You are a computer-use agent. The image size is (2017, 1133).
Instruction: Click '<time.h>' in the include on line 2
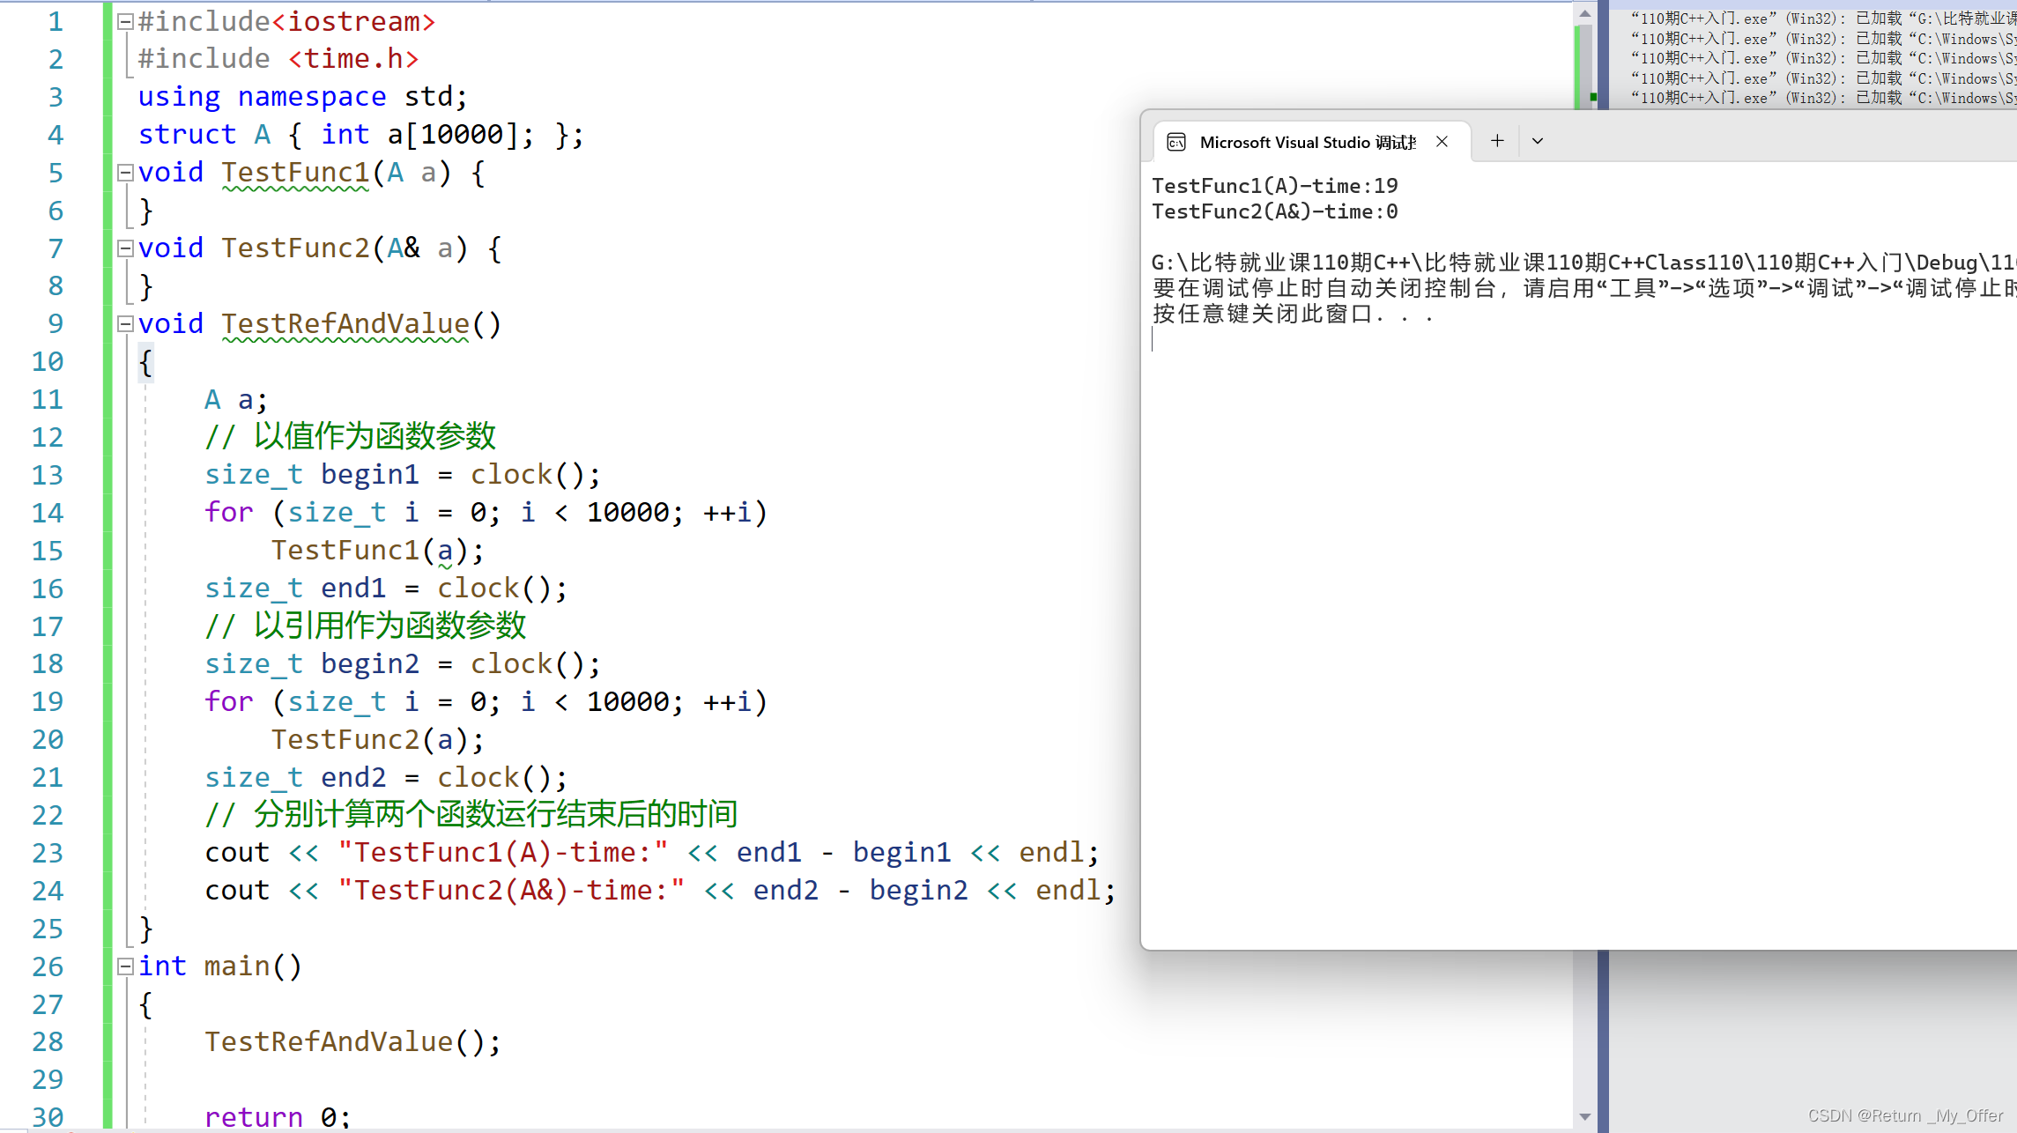click(x=353, y=59)
